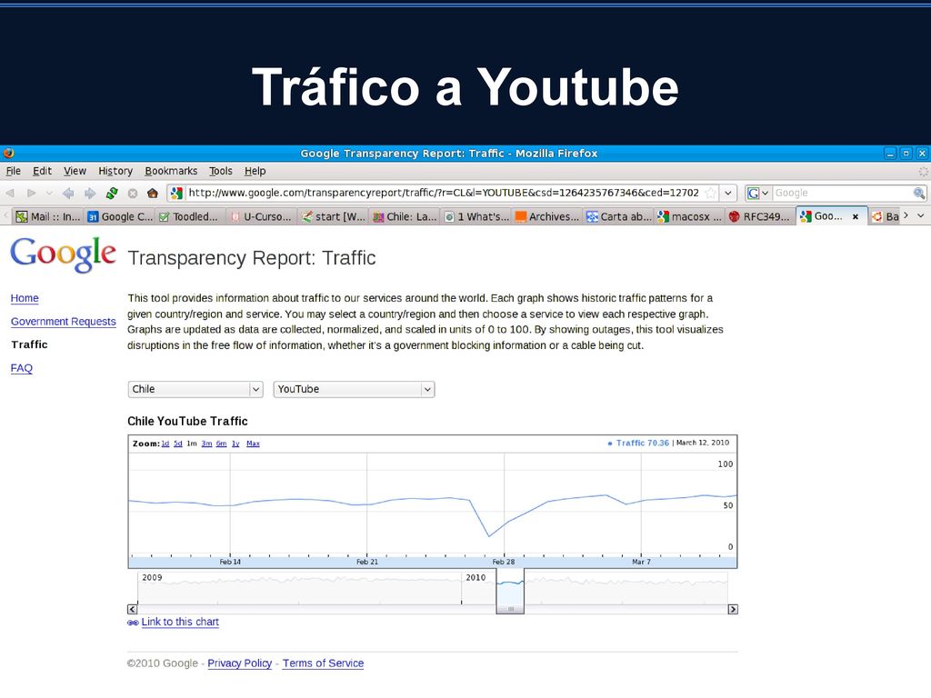
Task: Switch to the Carta ab... tab
Action: click(x=619, y=216)
